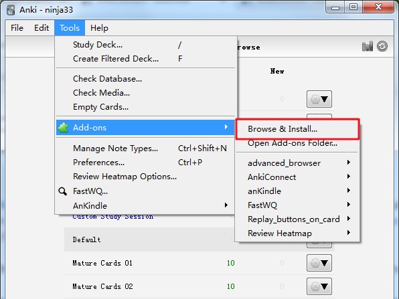Viewport: 399px width, 299px height.
Task: Expand the advanced_browser submenu
Action: point(297,163)
